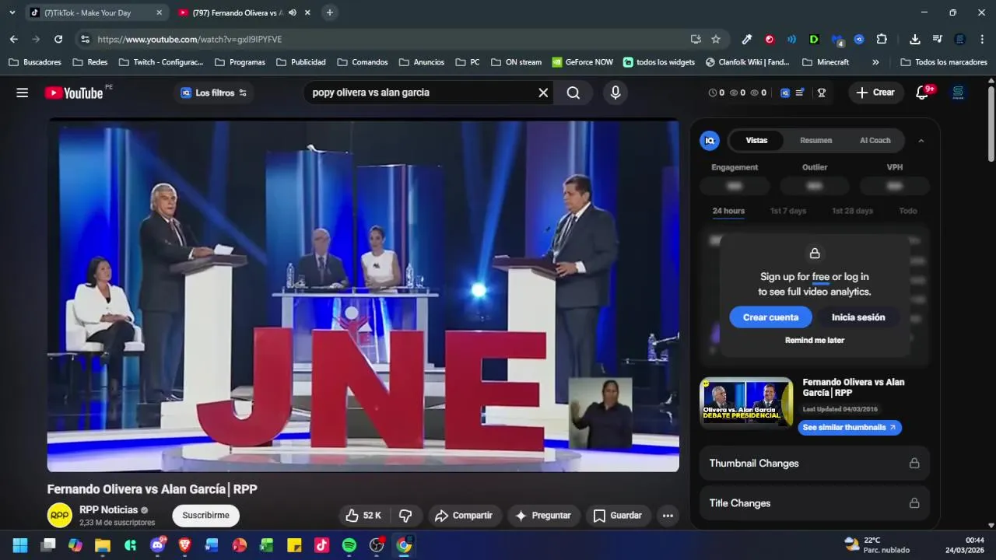Click the address bar URL
This screenshot has width=996, height=560.
[x=189, y=40]
